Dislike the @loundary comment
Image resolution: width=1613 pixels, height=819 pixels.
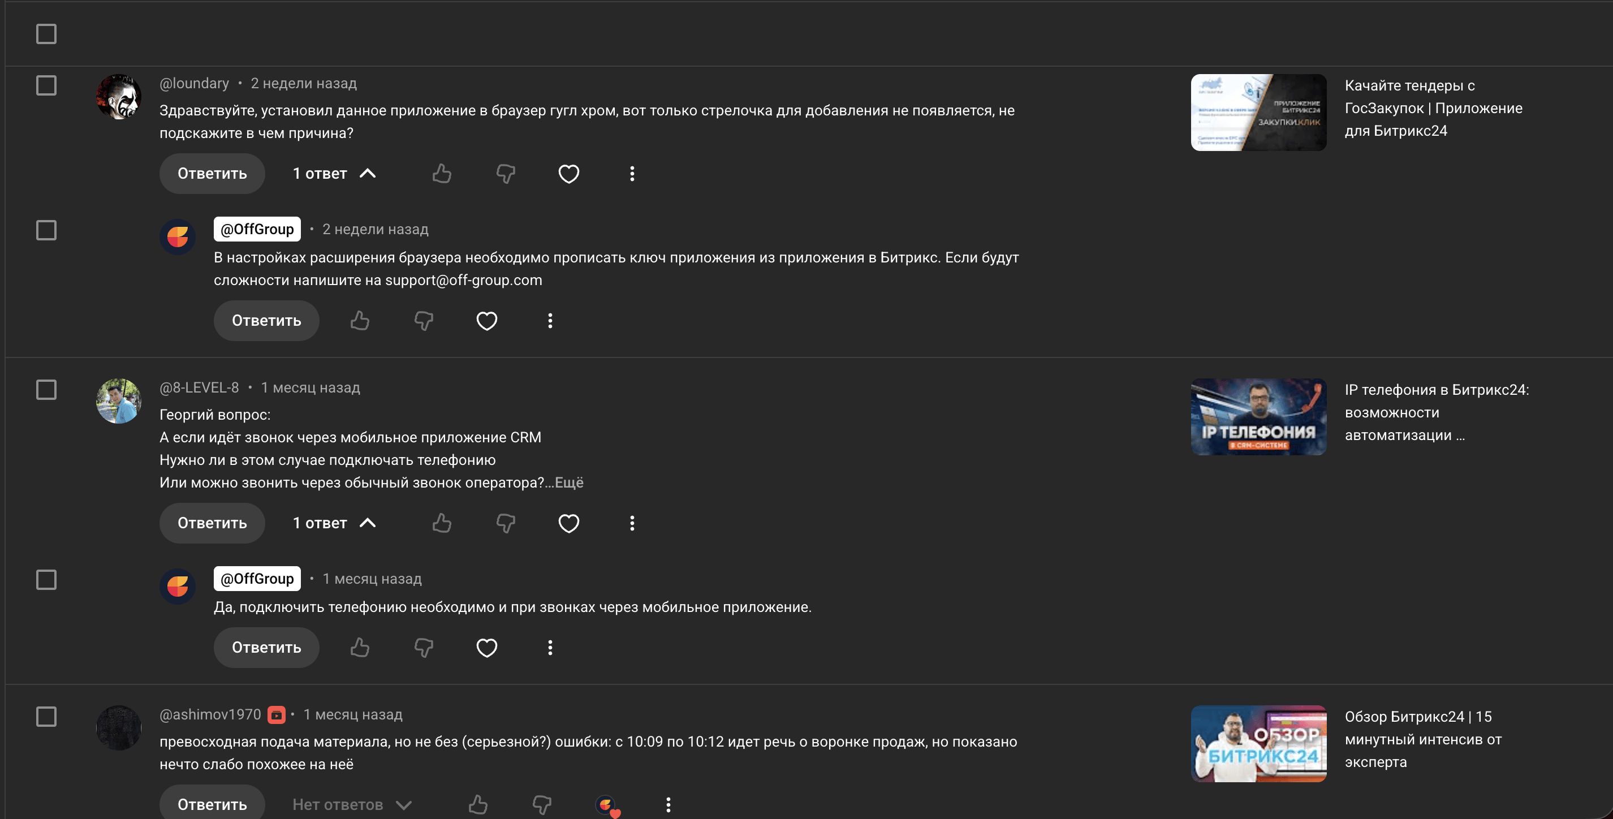[505, 174]
